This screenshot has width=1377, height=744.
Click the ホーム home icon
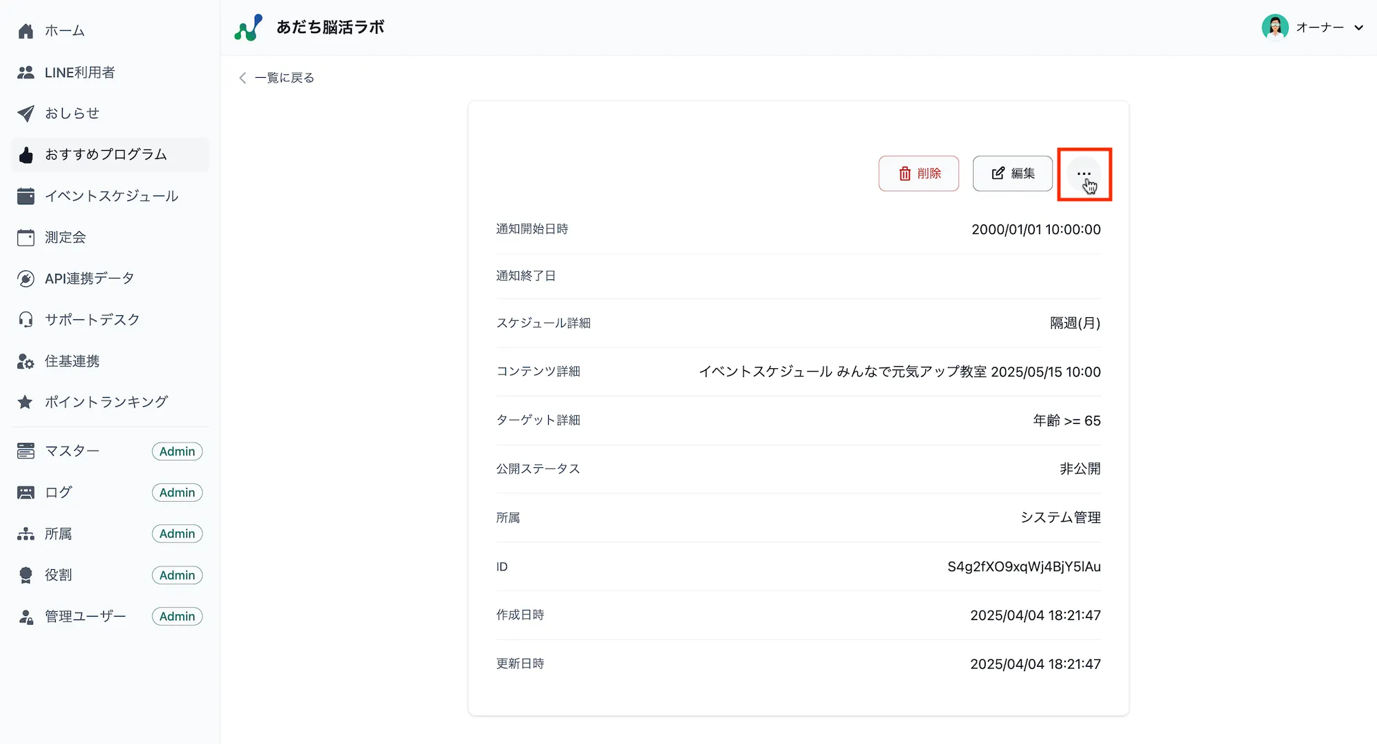[x=25, y=30]
